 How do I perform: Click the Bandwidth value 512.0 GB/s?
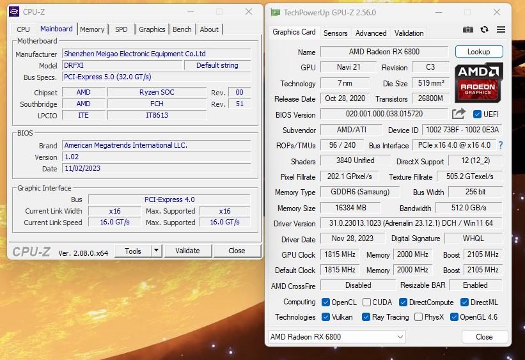click(x=469, y=208)
